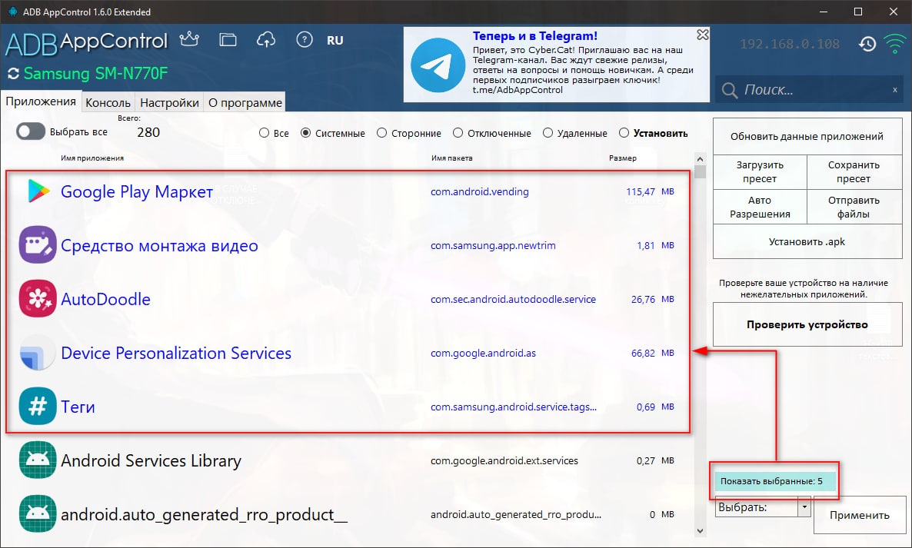Viewport: 912px width, 548px height.
Task: Click the Android Services Library icon
Action: tap(38, 460)
